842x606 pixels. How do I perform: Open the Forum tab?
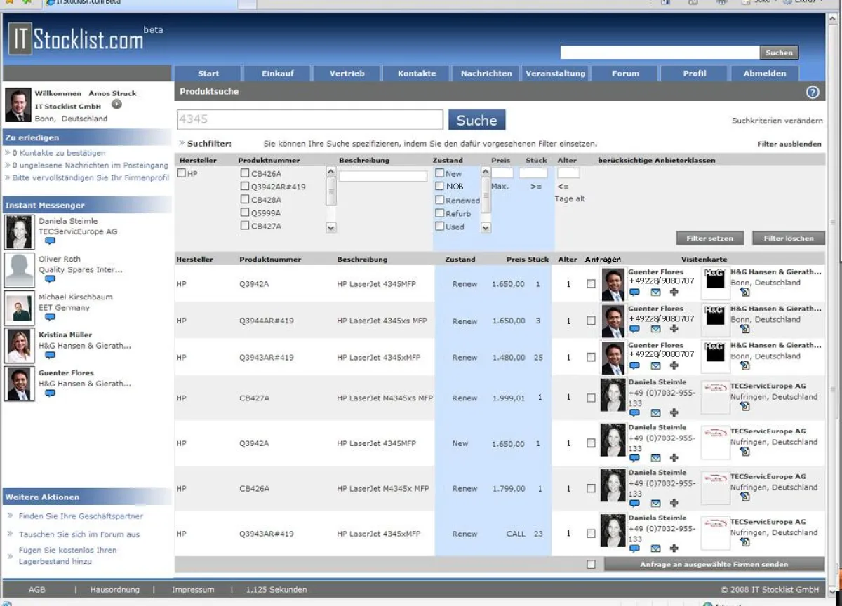[624, 72]
